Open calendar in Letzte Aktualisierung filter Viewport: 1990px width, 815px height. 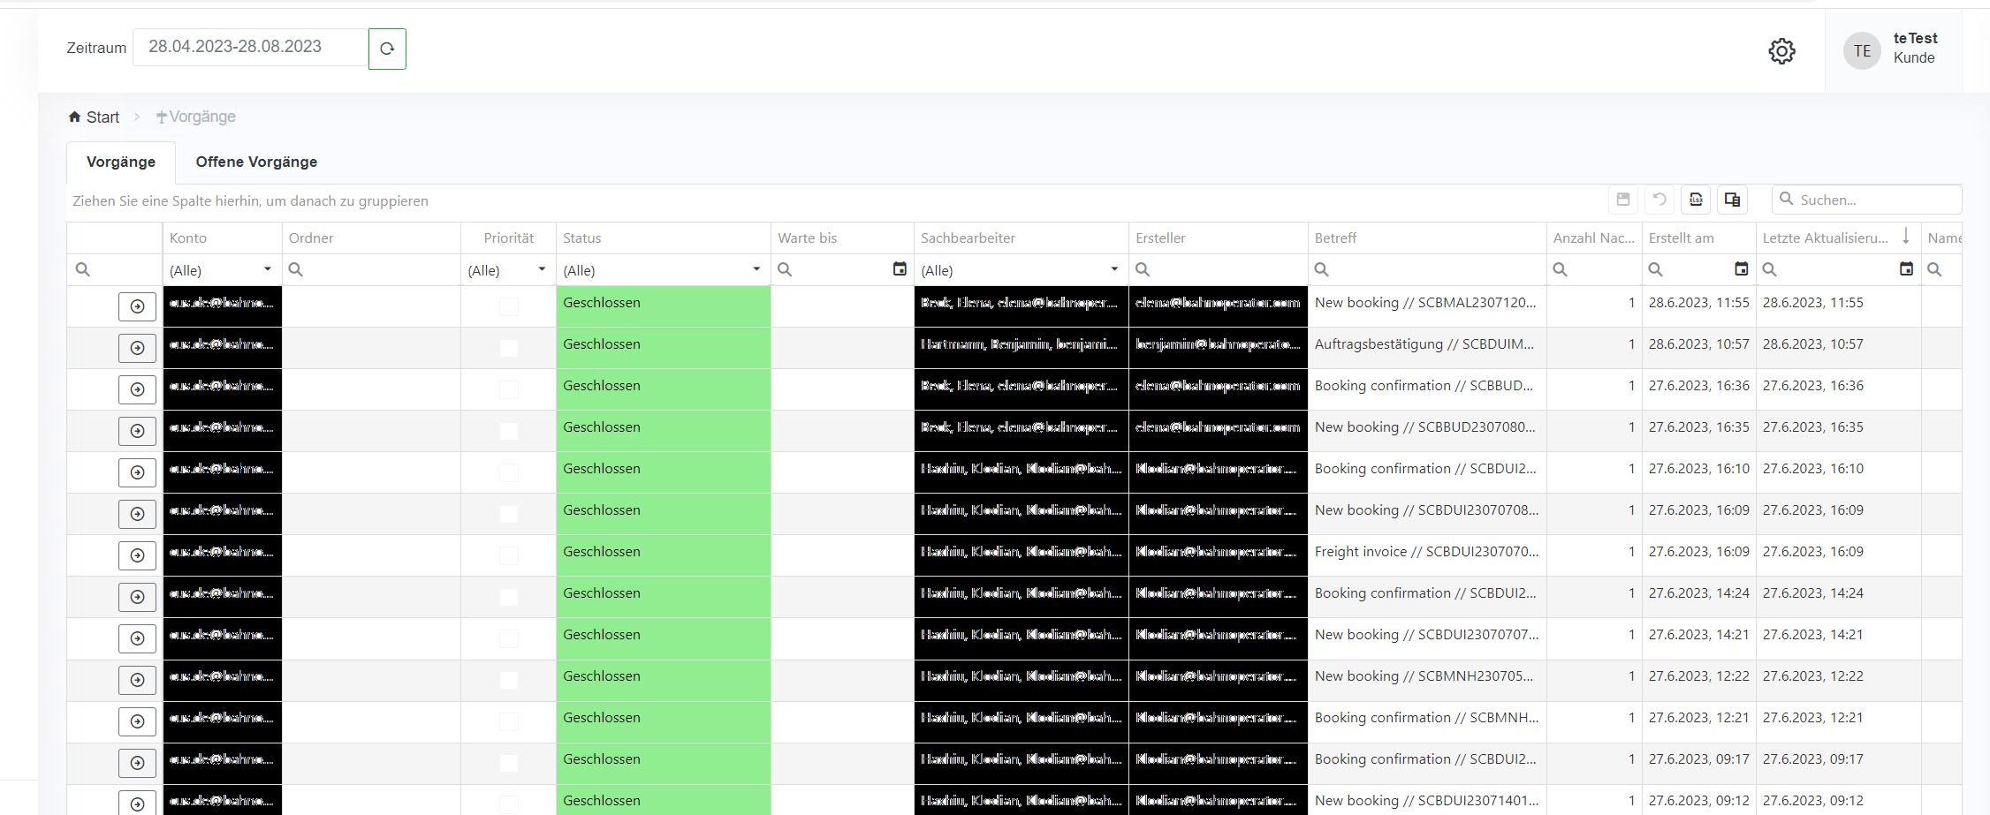tap(1906, 269)
